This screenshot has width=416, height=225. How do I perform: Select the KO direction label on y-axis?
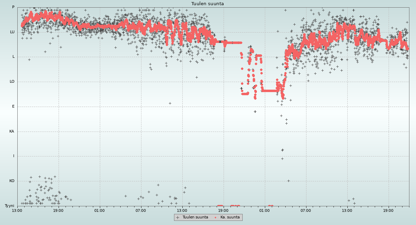(x=12, y=181)
